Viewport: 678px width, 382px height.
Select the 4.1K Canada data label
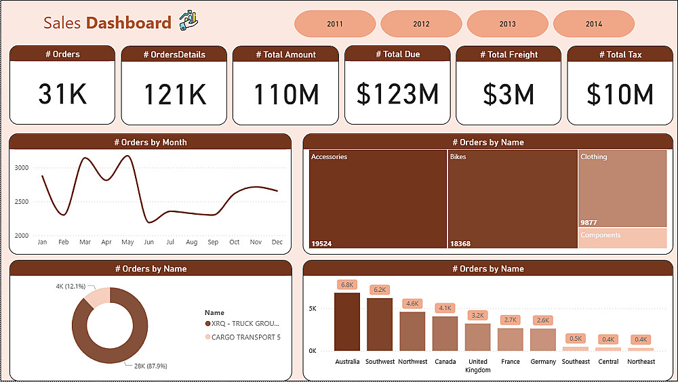[445, 308]
